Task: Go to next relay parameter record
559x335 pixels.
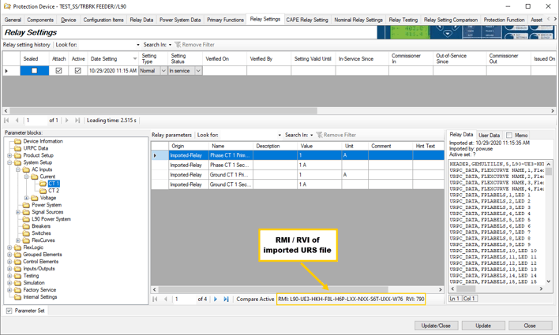Action: click(x=216, y=299)
